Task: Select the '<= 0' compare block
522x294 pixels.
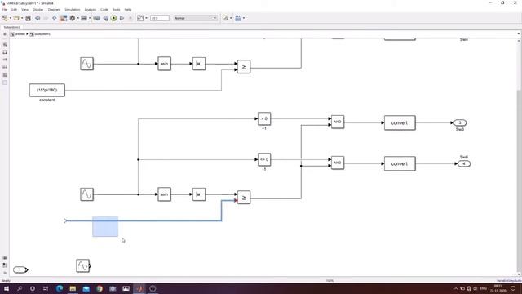Action: pyautogui.click(x=264, y=160)
